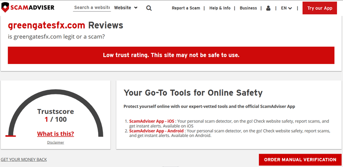The width and height of the screenshot is (343, 167).
Task: Click 'is greengatesfx.com legit or a scam?' text
Action: (57, 36)
